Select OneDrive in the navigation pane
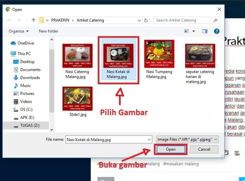Image resolution: width=245 pixels, height=181 pixels. [26, 43]
